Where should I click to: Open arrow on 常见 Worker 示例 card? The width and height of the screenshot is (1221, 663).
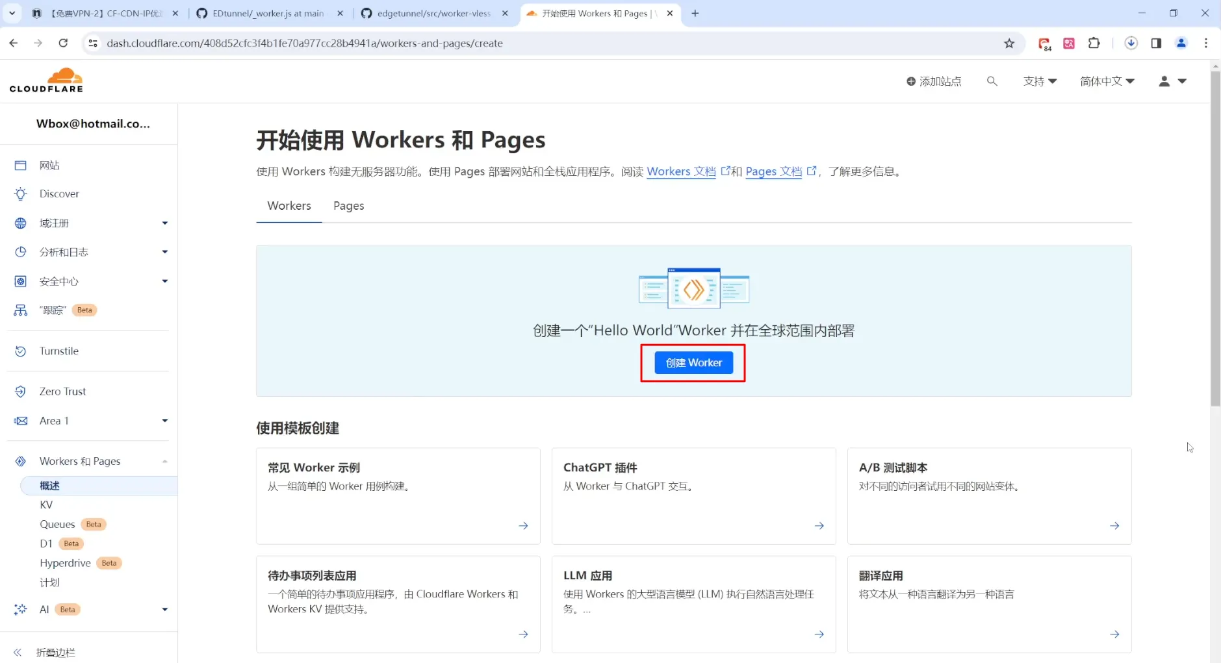[x=523, y=526]
